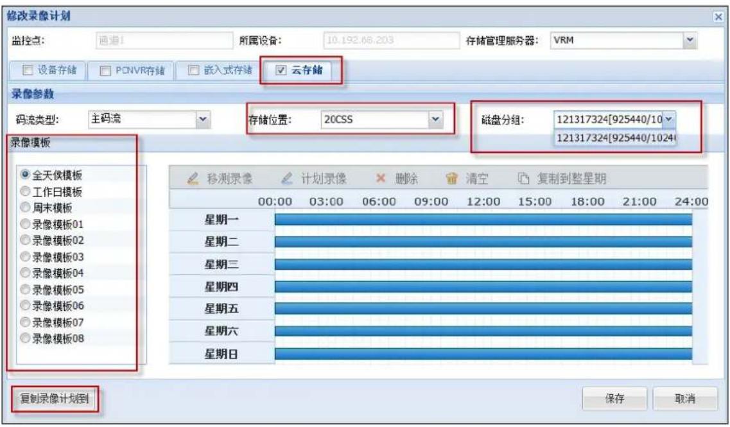Viewport: 730px width, 427px height.
Task: Select the 121317324 entry in dropdown list
Action: point(615,138)
